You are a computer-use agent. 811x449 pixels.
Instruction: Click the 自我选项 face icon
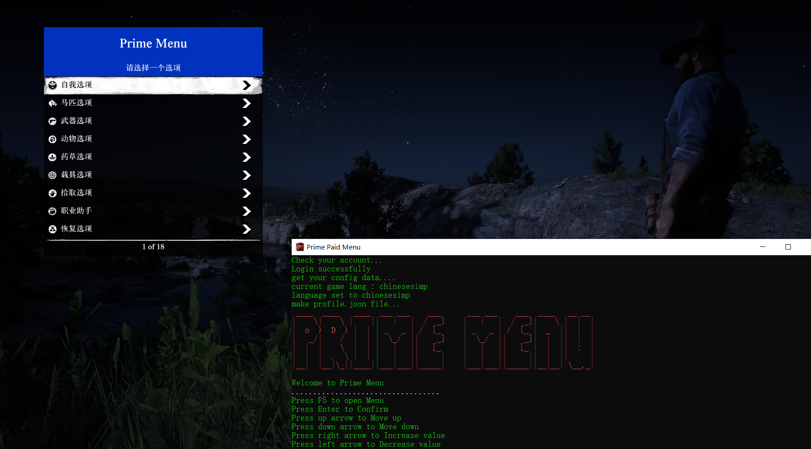click(x=53, y=85)
